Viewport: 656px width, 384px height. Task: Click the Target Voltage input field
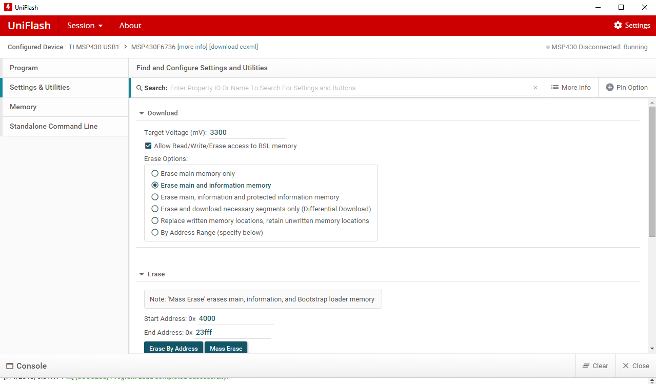coord(247,133)
